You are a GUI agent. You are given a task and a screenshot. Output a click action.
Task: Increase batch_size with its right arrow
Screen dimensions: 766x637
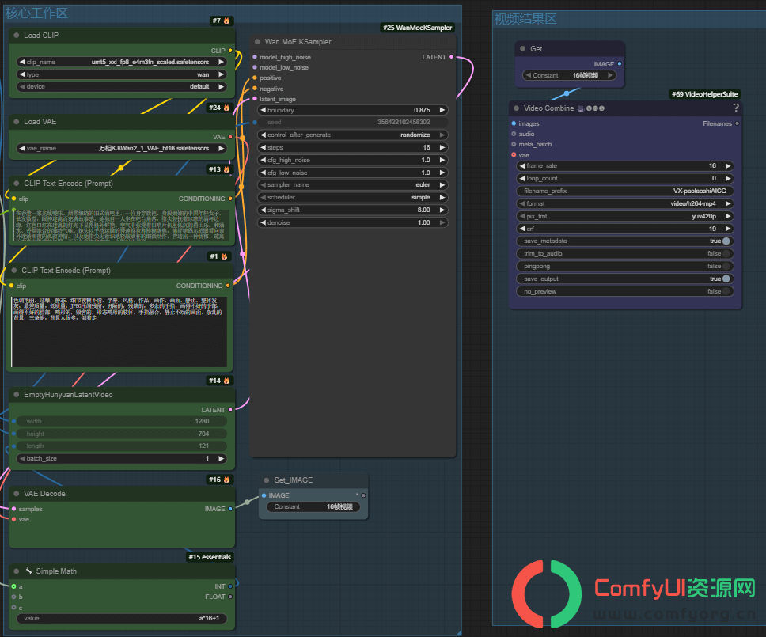[222, 459]
